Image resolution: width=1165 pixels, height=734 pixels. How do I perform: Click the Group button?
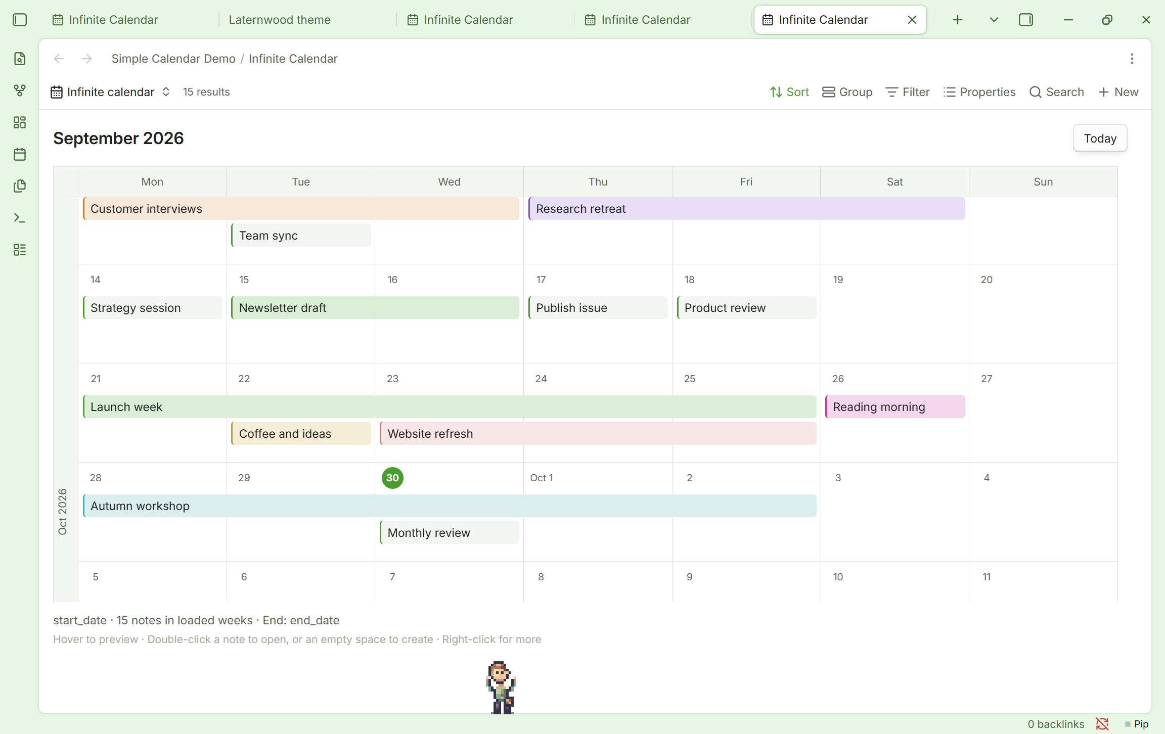(x=847, y=92)
